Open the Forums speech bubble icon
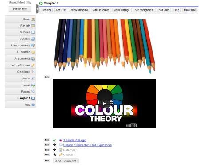The image size is (200, 166). pyautogui.click(x=33, y=92)
